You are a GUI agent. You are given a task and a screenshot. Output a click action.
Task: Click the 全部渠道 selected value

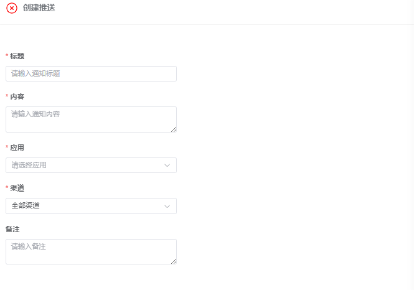point(30,206)
